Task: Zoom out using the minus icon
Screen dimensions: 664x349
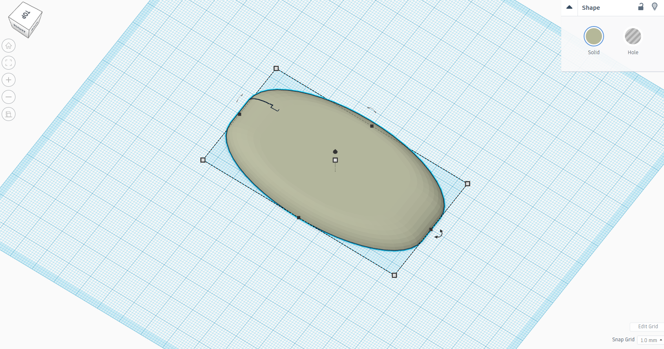Action: coord(9,97)
